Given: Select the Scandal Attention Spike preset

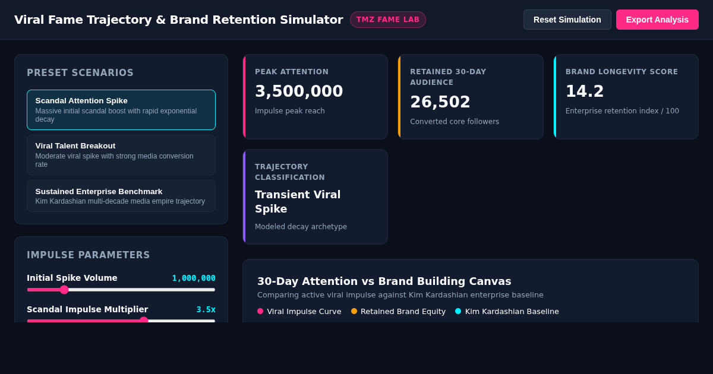Looking at the screenshot, I should pyautogui.click(x=121, y=110).
